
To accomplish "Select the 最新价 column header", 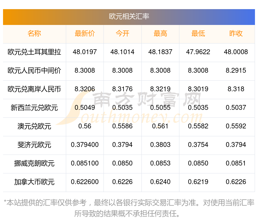I will (85, 33).
